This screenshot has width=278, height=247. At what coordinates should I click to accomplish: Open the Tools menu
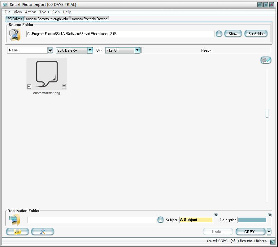pyautogui.click(x=44, y=12)
